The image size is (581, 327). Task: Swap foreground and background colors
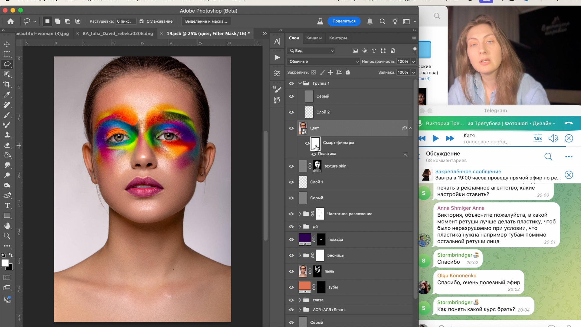click(x=11, y=255)
